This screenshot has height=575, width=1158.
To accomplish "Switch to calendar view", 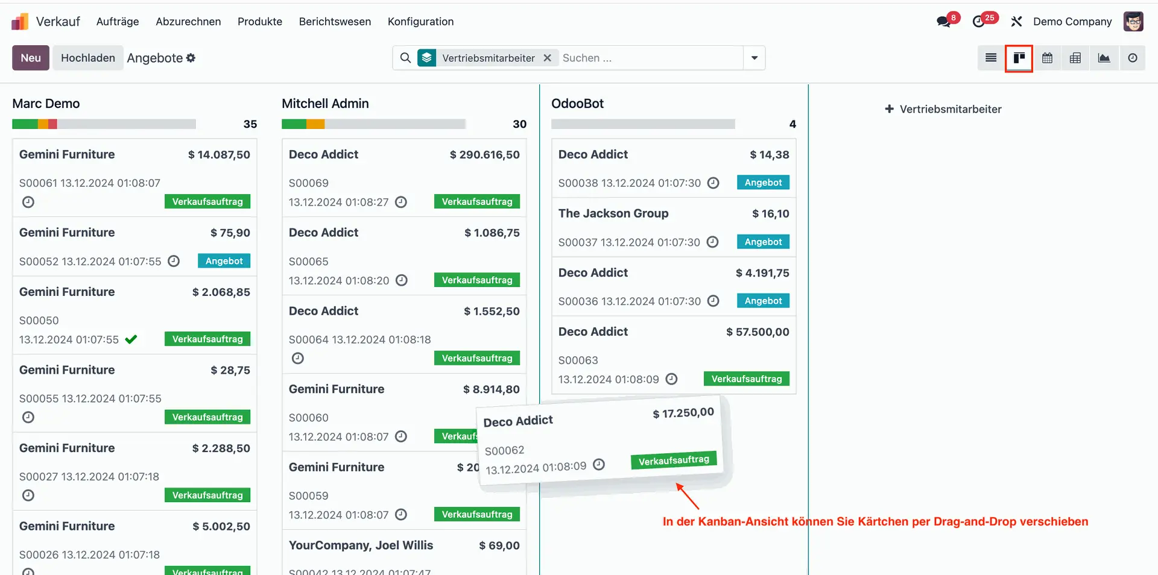I will pyautogui.click(x=1048, y=58).
